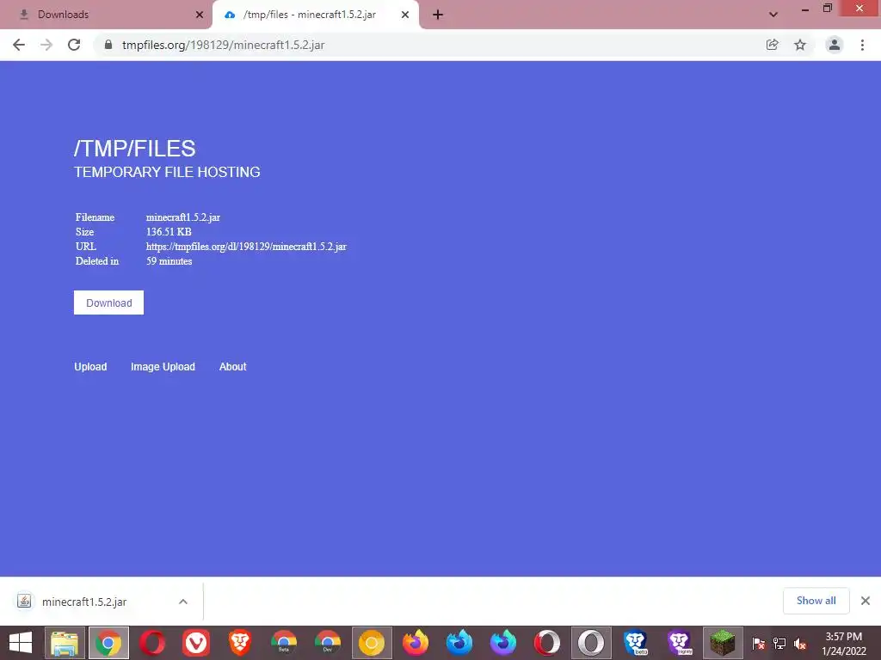Screen dimensions: 881x660
Task: Click the gray Opera Developer taskbar icon
Action: pos(591,643)
